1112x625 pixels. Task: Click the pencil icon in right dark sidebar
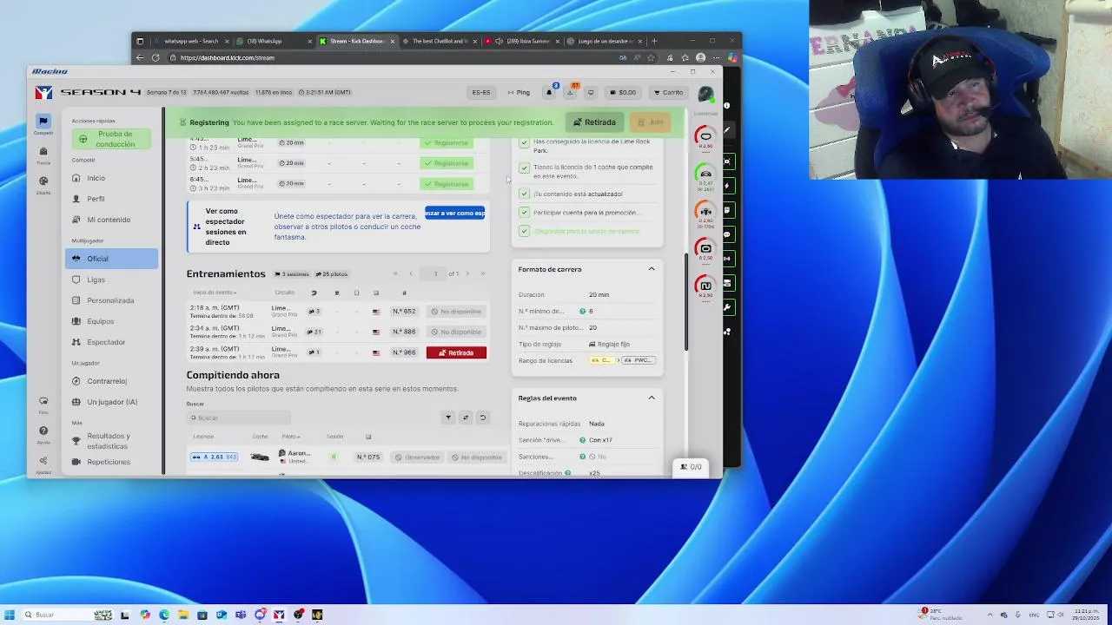click(x=727, y=131)
